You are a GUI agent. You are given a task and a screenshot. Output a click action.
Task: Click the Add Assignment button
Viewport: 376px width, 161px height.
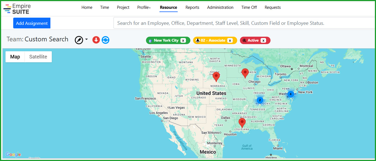pyautogui.click(x=32, y=23)
